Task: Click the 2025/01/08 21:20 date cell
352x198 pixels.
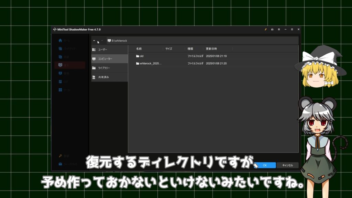Action: tap(216, 64)
